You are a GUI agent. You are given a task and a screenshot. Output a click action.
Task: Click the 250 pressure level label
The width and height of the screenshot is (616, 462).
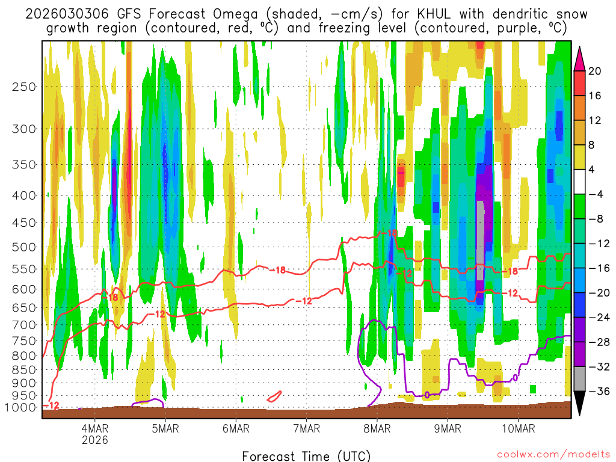[x=24, y=87]
